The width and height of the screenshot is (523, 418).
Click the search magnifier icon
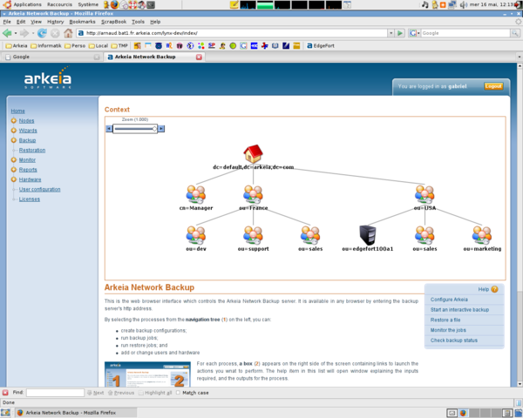coord(515,33)
